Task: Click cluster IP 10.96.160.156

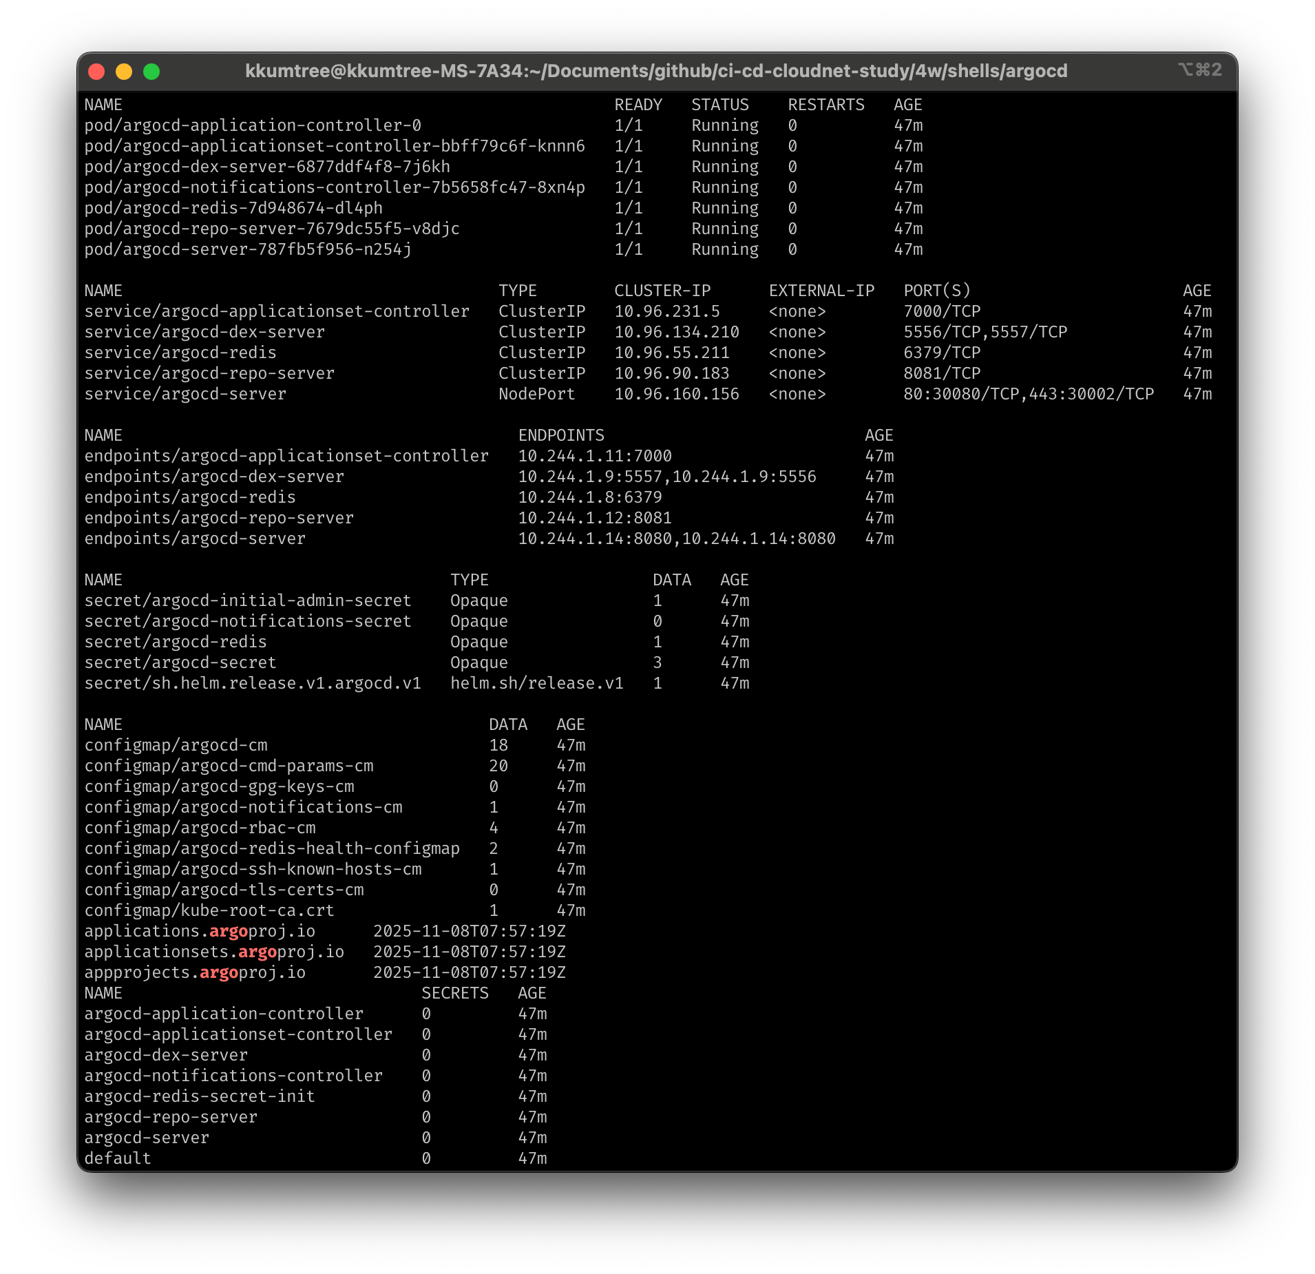Action: pos(677,395)
